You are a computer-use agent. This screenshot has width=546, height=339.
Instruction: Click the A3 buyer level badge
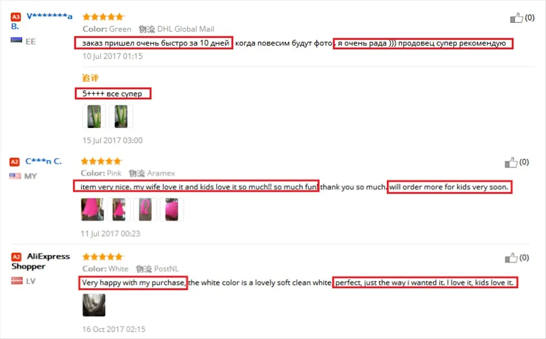[16, 16]
